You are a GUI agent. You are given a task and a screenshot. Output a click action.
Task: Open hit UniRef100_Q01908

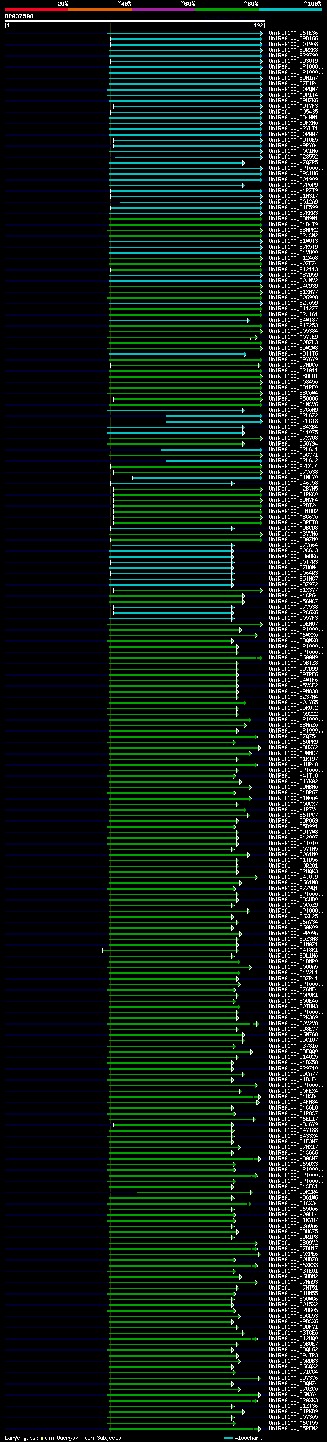(293, 44)
